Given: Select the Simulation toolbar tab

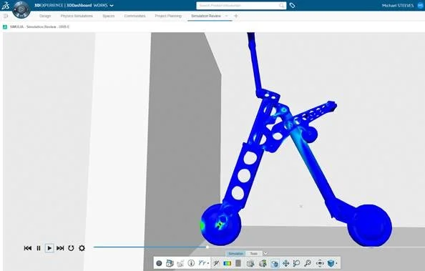Looking at the screenshot, I should point(236,253).
